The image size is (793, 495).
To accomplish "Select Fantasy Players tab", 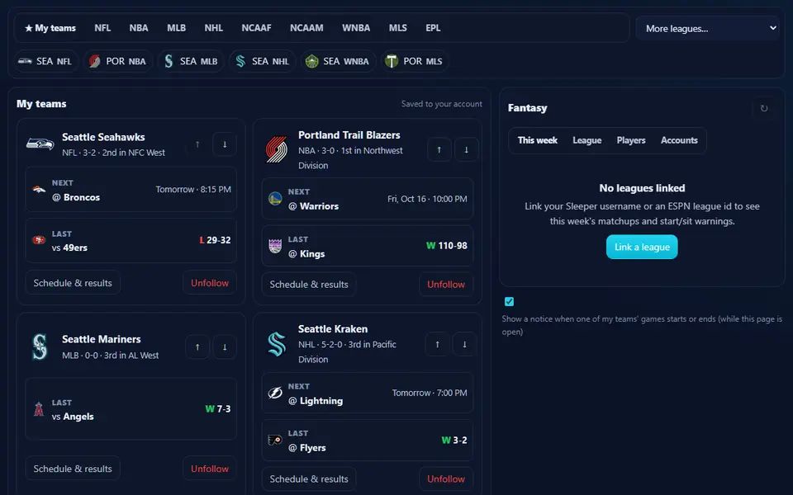I will pos(630,140).
